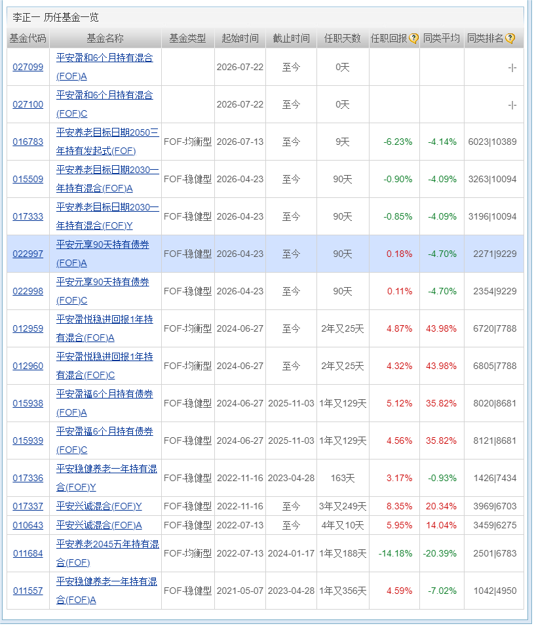Open fund code 015509 link
Viewport: 534px width, 626px height.
[28, 179]
